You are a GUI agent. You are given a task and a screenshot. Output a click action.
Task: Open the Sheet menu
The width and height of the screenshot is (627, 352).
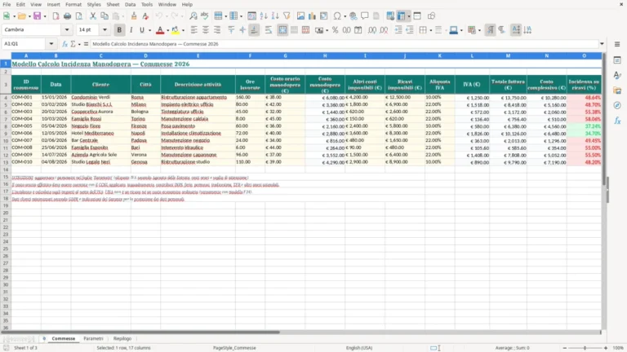coord(113,4)
